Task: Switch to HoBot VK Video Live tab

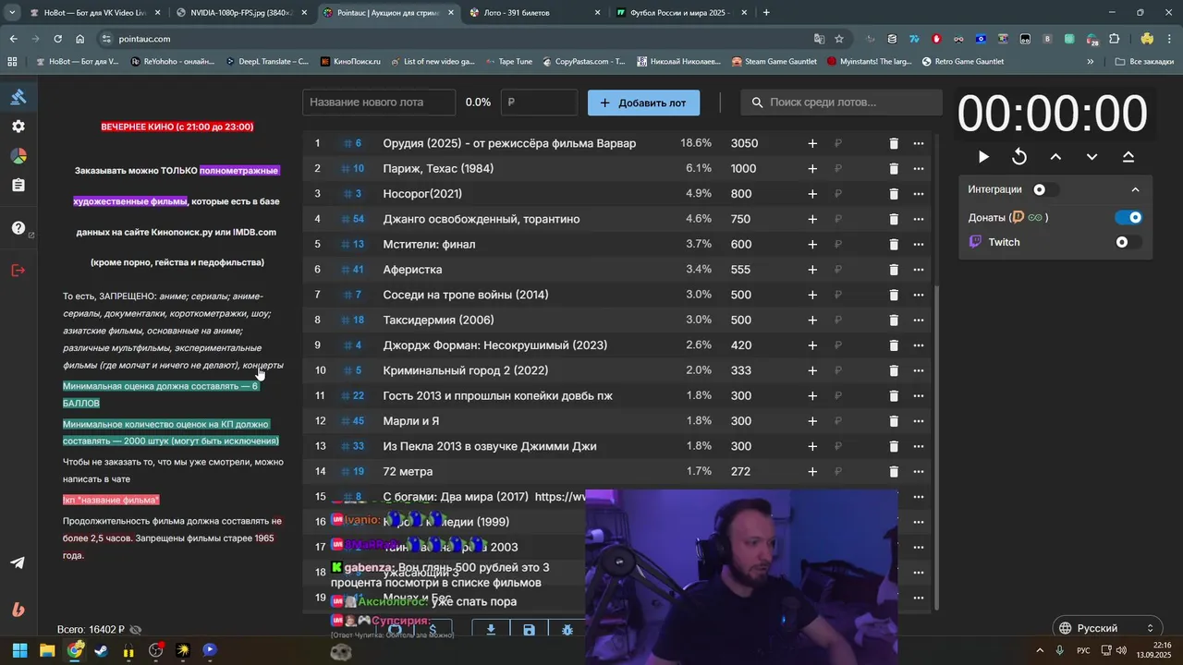Action: [94, 13]
